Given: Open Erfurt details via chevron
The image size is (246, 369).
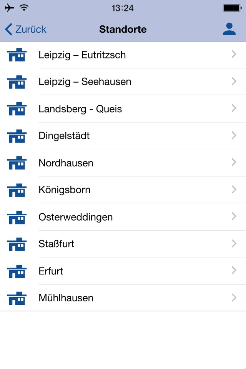Looking at the screenshot, I should click(234, 271).
